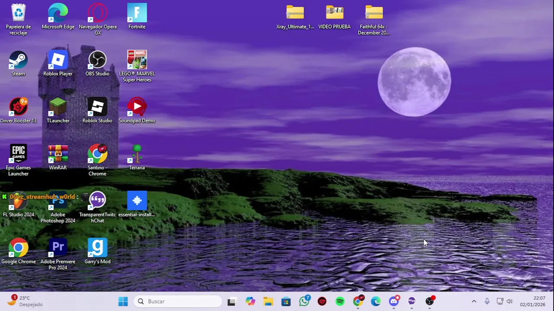Expand the hidden system tray icons
554x311 pixels.
tap(474, 301)
